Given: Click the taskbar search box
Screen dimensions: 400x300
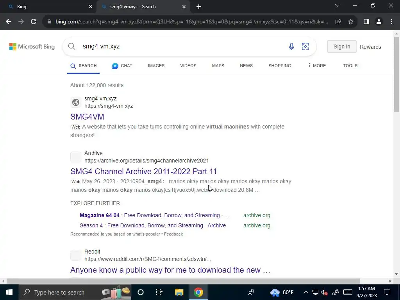Looking at the screenshot, I should 75,292.
